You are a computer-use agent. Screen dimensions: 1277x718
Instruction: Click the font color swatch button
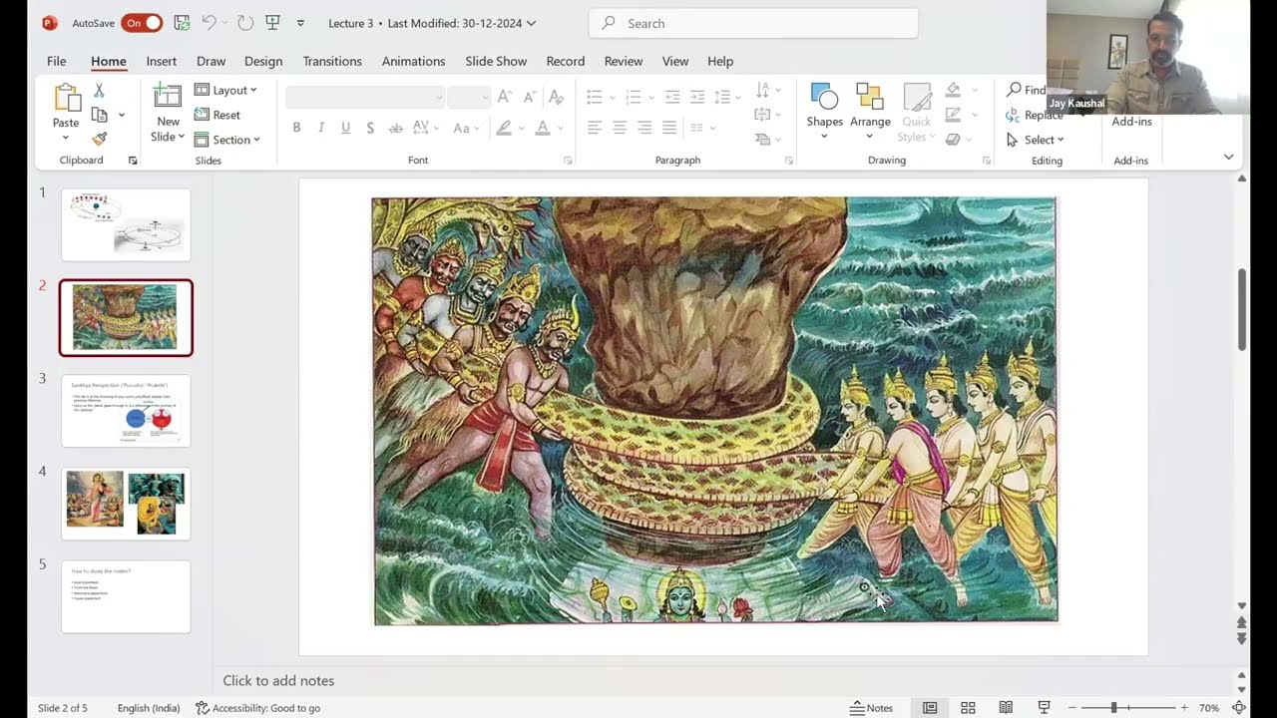[542, 128]
